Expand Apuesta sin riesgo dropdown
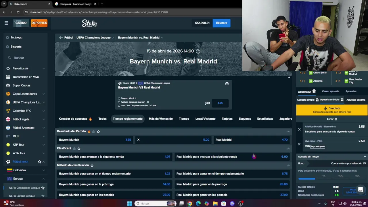Screen dimensions: 368x207 click(365, 157)
